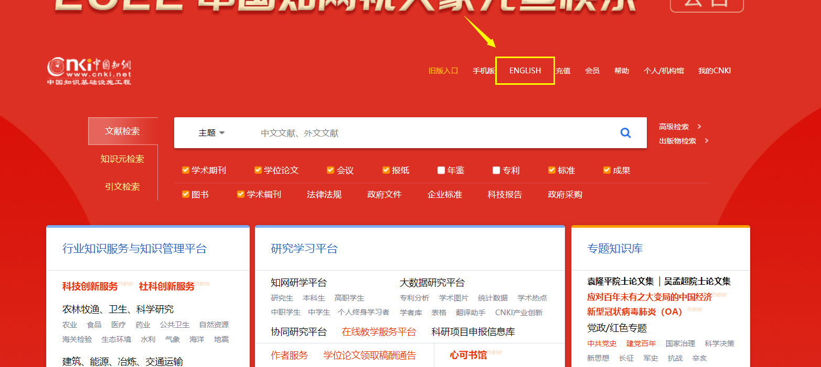Screen dimensions: 821x367
Task: Open the highlighted ENGLISH link
Action: pos(525,71)
